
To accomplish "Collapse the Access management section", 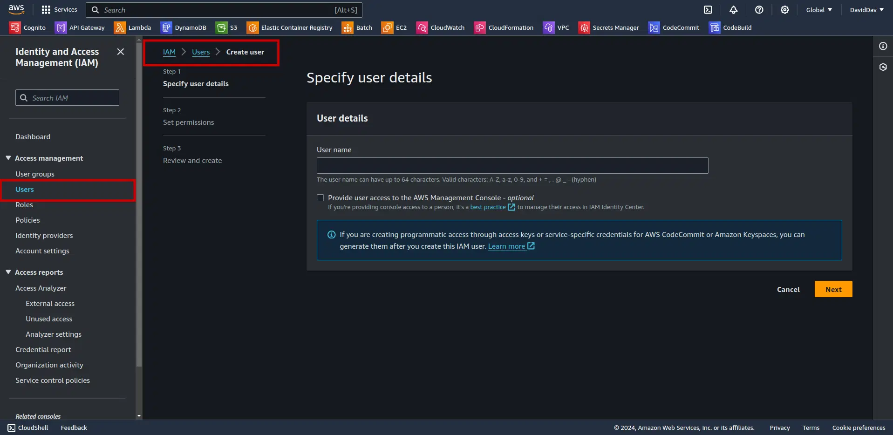I will [8, 158].
